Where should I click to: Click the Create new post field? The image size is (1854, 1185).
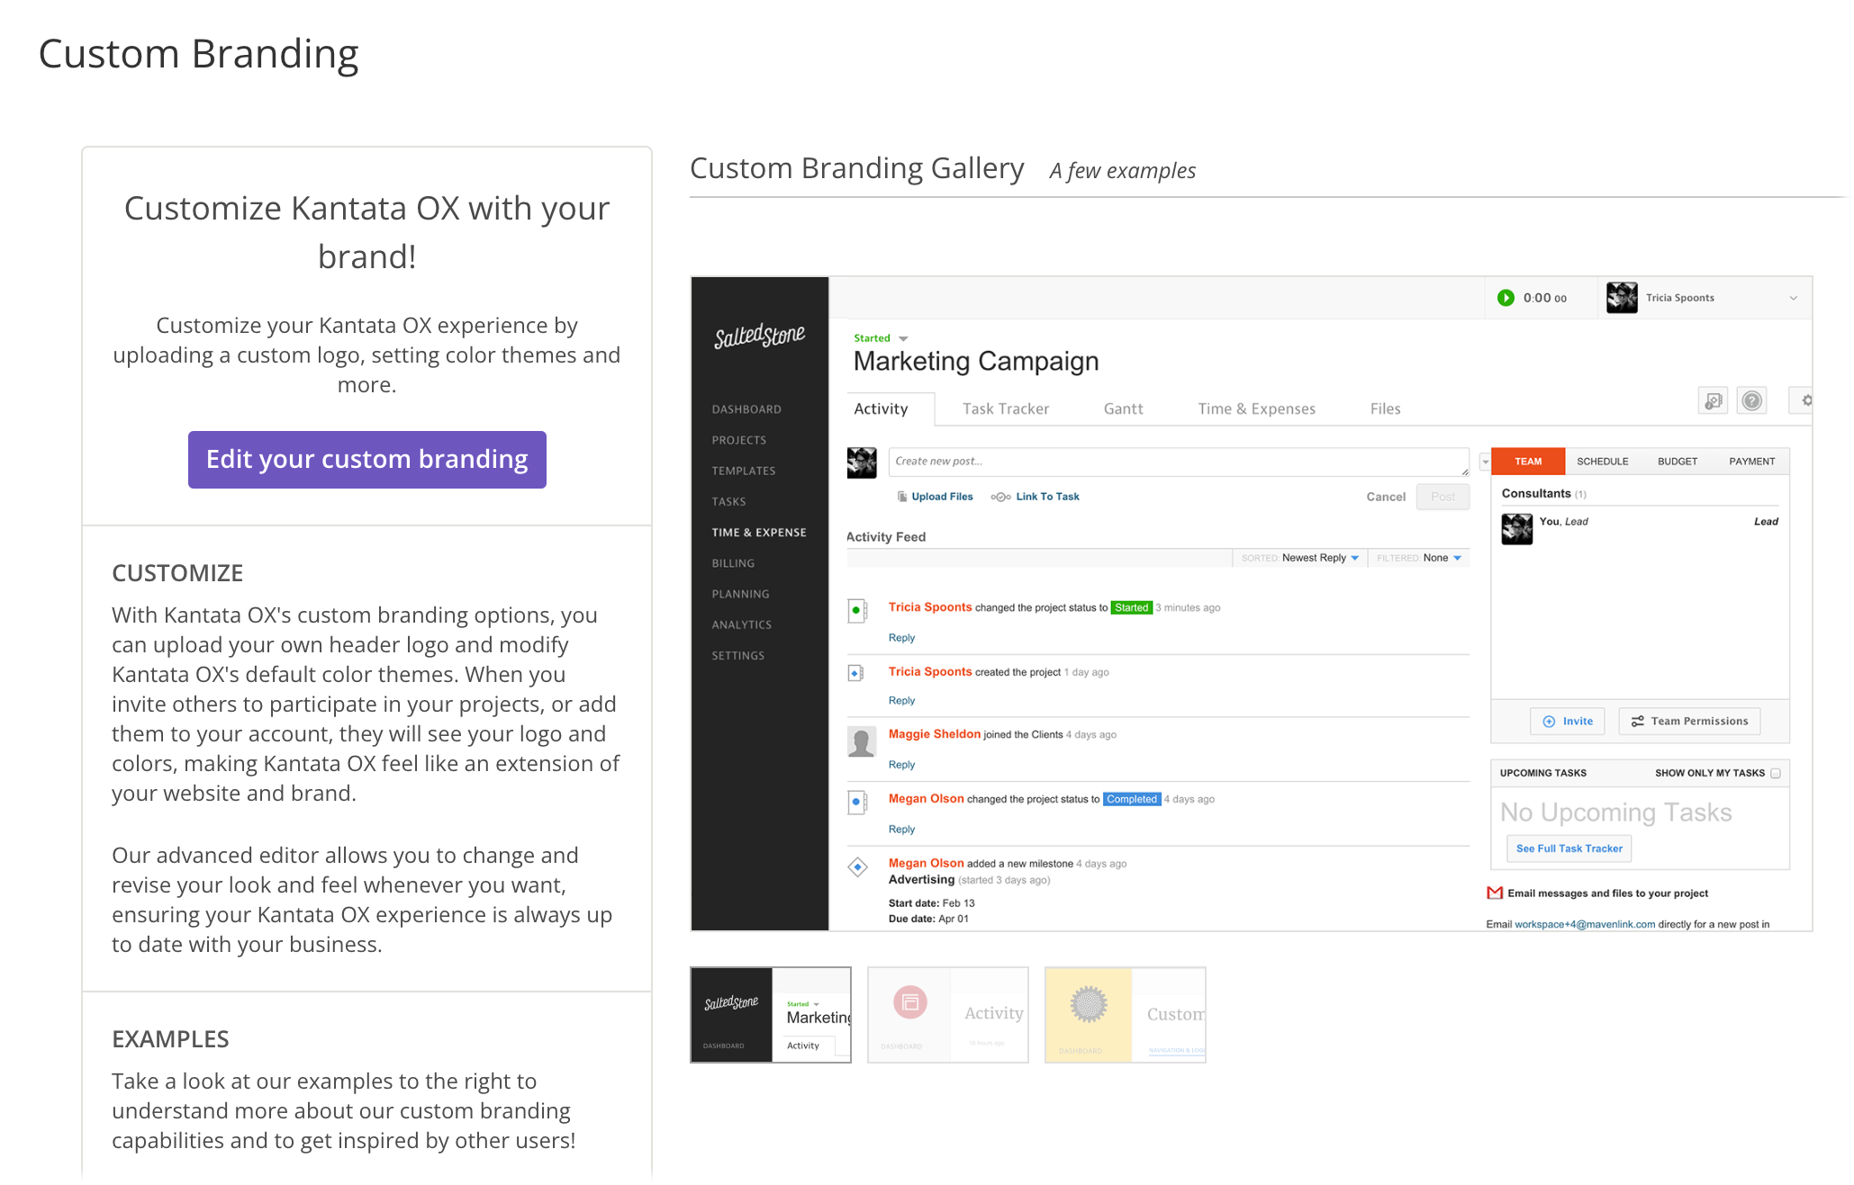[x=1179, y=462]
